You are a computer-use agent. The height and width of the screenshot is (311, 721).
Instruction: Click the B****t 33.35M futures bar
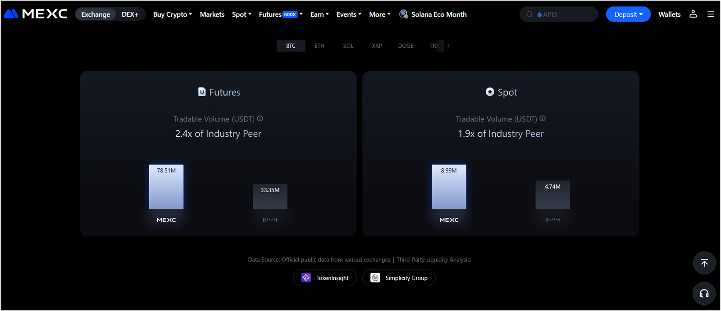coord(270,197)
